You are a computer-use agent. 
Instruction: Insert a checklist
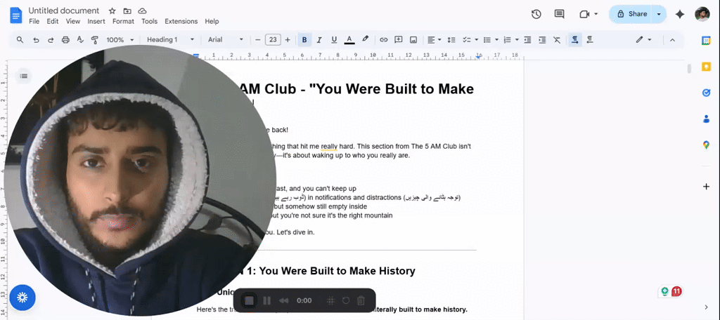pos(467,40)
